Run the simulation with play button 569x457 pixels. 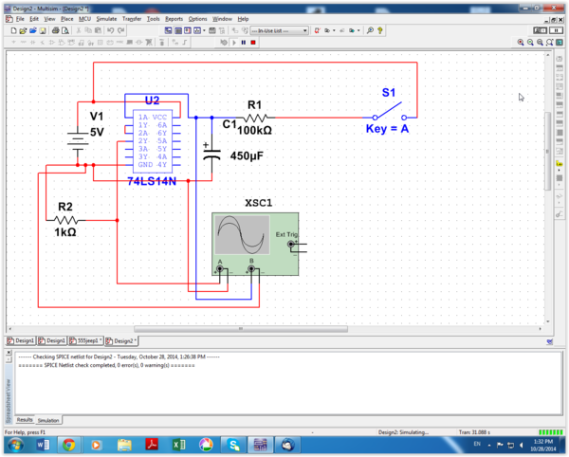click(x=234, y=43)
